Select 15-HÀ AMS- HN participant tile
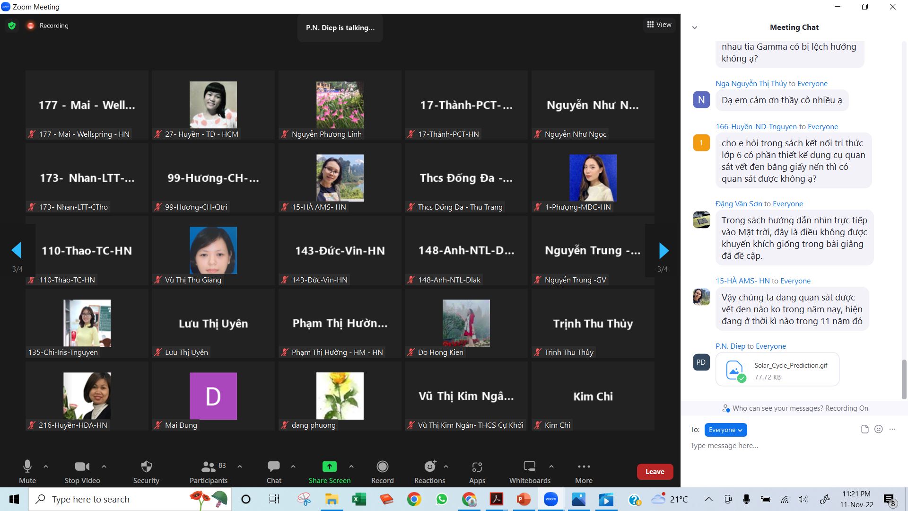This screenshot has width=908, height=511. (340, 178)
